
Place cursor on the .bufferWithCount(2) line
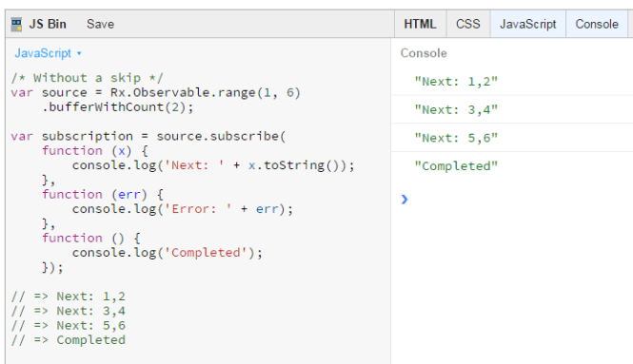tap(117, 107)
